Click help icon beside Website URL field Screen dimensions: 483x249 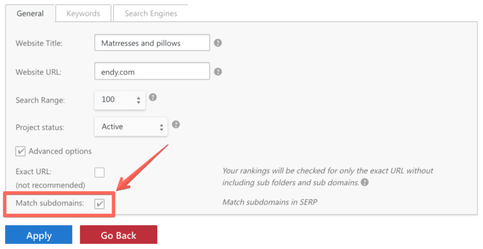coord(218,72)
